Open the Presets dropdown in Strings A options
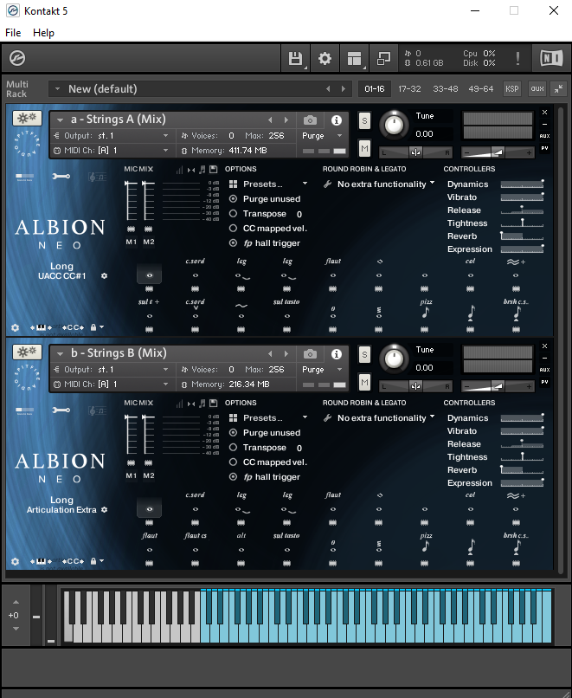The height and width of the screenshot is (698, 572). tap(305, 184)
